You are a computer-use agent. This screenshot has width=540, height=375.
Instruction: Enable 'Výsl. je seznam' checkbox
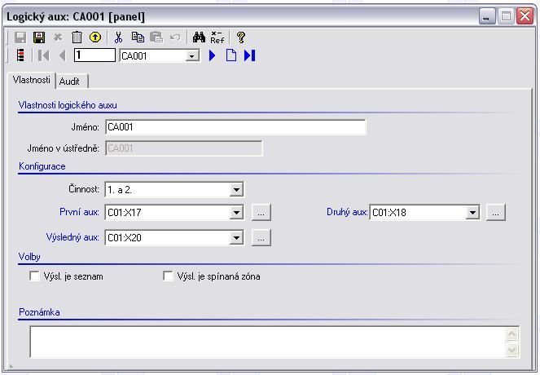point(34,276)
